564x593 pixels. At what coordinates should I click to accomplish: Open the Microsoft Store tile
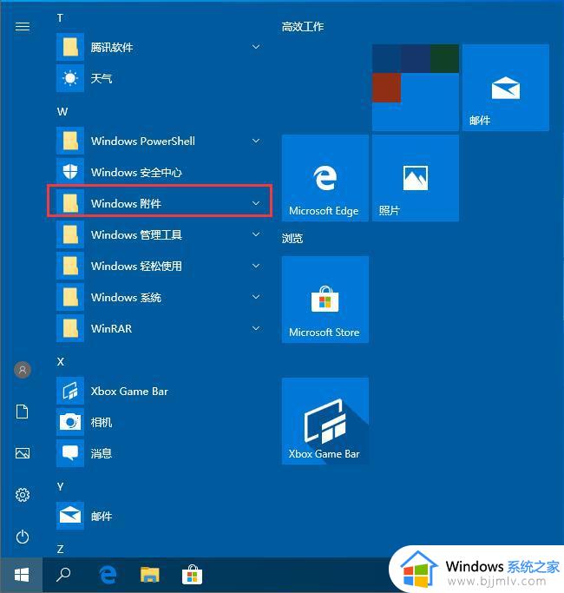(x=325, y=300)
